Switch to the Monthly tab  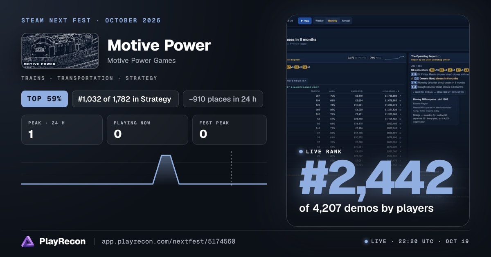point(333,20)
